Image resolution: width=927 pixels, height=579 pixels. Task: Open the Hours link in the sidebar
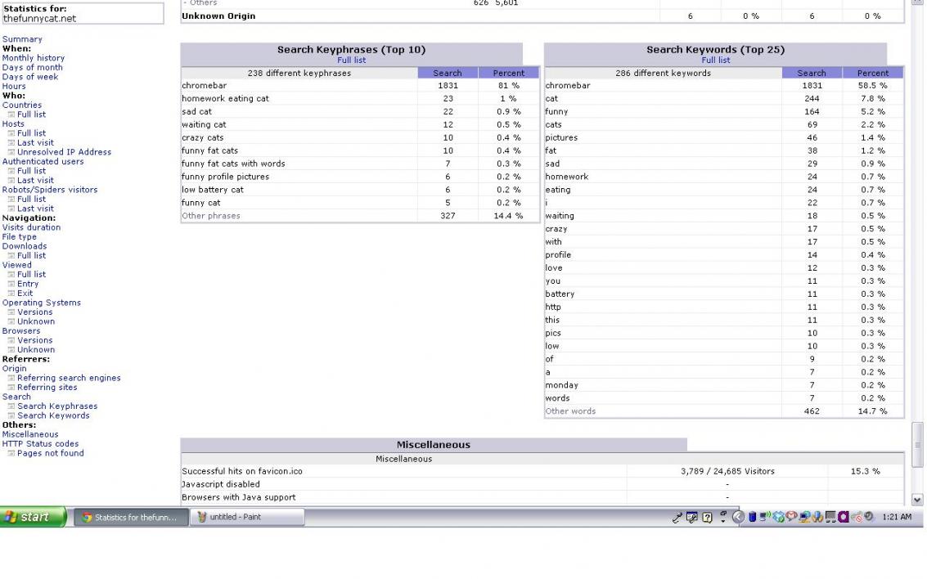coord(14,86)
